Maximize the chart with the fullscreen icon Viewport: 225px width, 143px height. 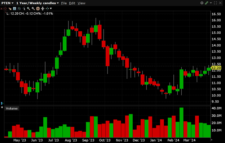[x=215, y=3]
